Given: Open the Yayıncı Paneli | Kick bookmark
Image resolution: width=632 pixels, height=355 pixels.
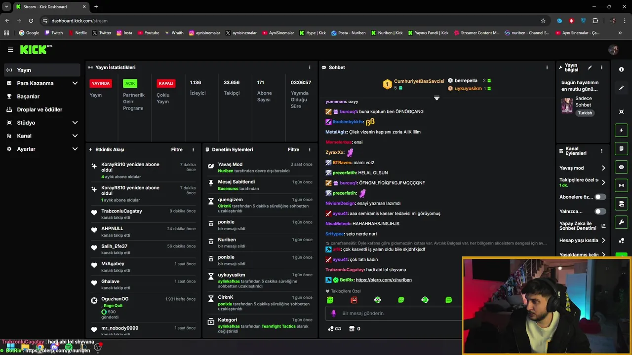Looking at the screenshot, I should 428,33.
